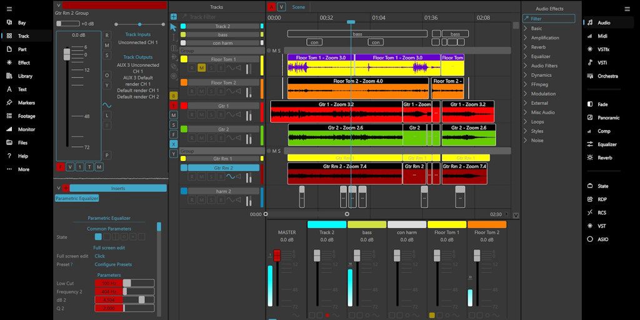Click the Footage icon in left sidebar
The image size is (640, 320).
(x=9, y=116)
